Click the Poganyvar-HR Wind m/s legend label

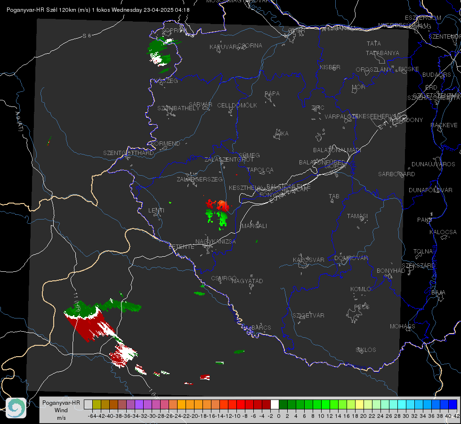pyautogui.click(x=61, y=410)
